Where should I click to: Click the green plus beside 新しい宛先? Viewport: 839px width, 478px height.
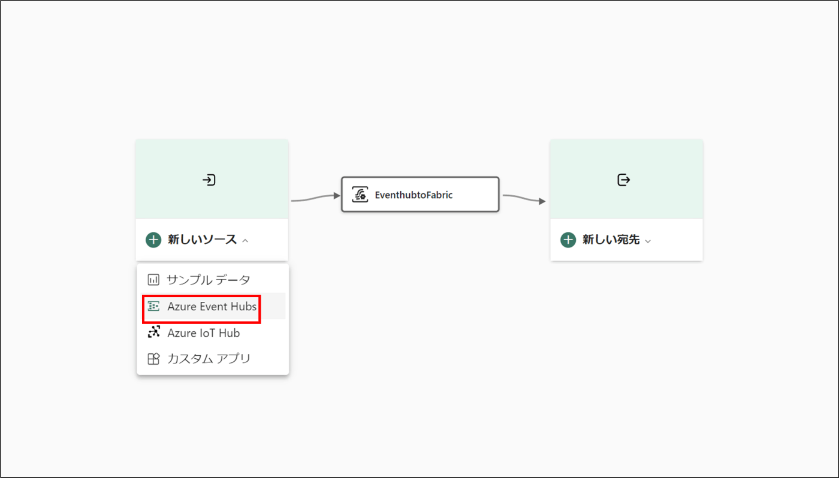[568, 240]
